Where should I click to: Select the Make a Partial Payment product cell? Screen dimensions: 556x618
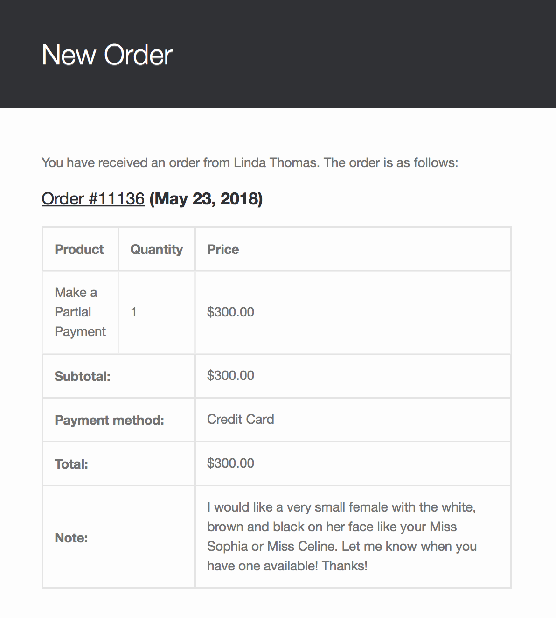click(80, 312)
